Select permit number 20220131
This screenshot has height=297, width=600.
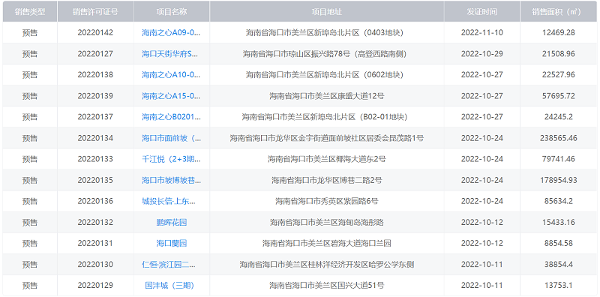tap(95, 243)
